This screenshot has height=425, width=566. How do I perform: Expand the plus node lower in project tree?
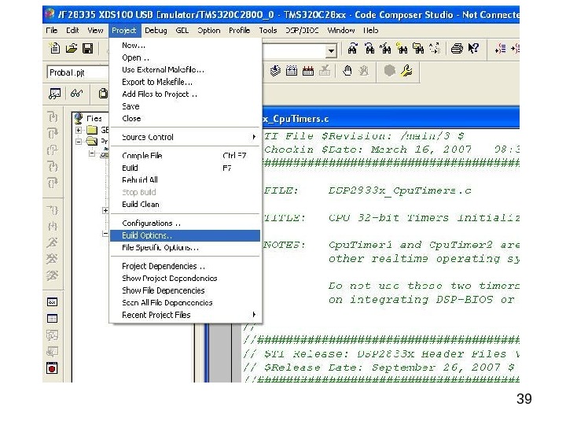tap(105, 210)
